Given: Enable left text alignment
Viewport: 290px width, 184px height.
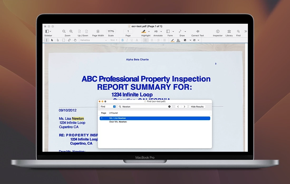Looking at the screenshot, I should (x=145, y=40).
